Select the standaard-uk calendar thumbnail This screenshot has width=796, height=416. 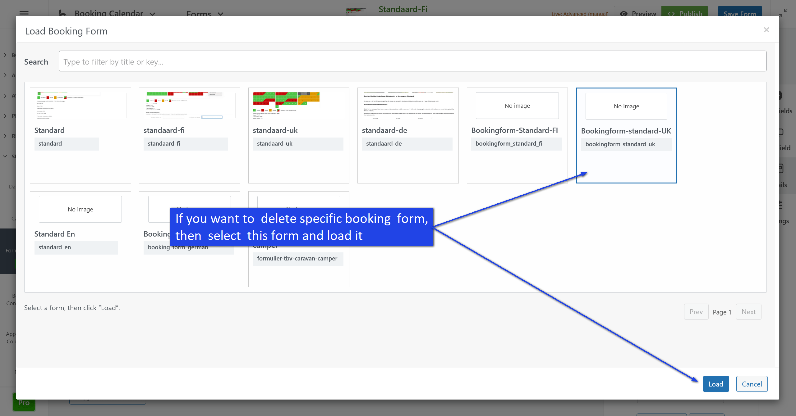pyautogui.click(x=286, y=106)
